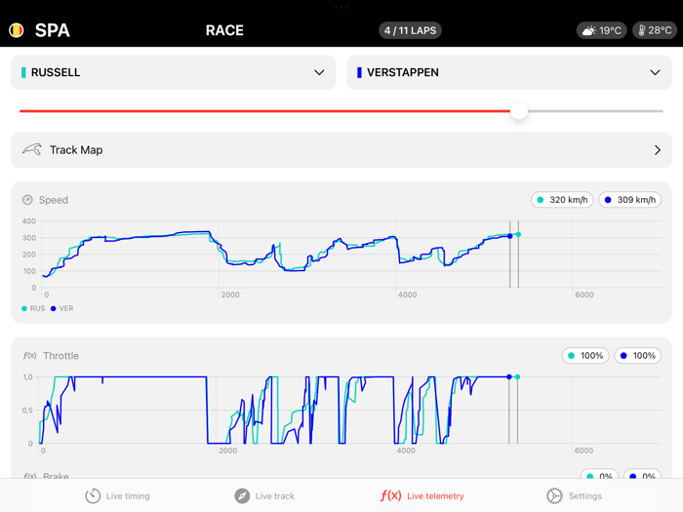Tap the 19°C air temperature badge
The image size is (683, 512).
[x=602, y=30]
